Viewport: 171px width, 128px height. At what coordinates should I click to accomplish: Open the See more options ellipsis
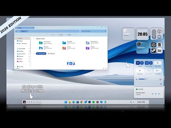[75, 34]
